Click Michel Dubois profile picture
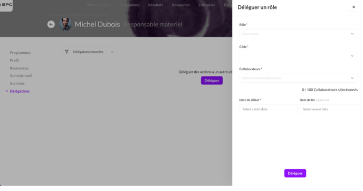 click(x=65, y=24)
